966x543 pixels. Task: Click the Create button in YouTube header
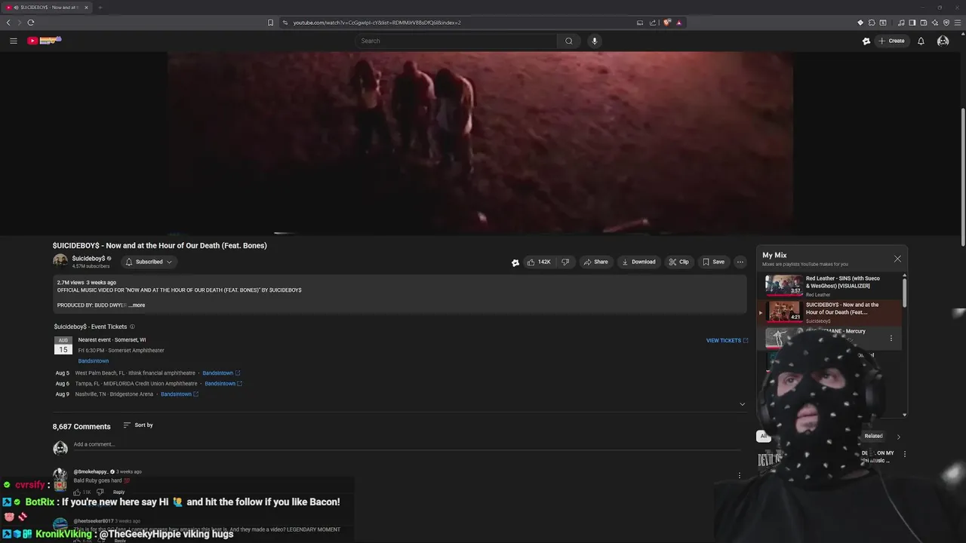pos(891,41)
